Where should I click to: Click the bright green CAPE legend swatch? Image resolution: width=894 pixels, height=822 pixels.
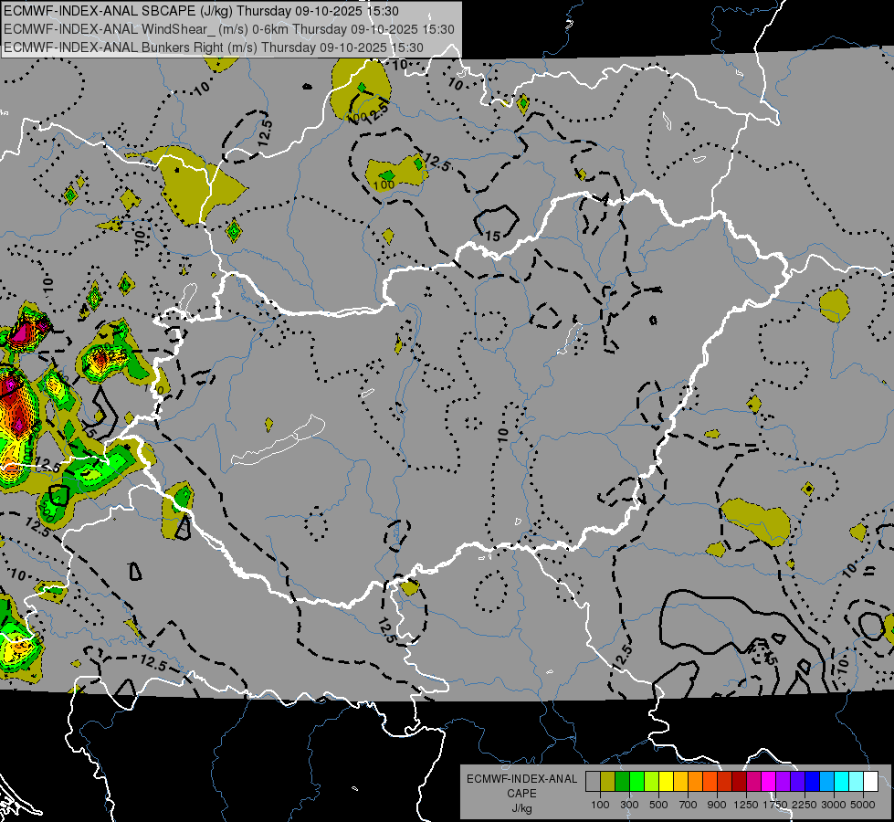(636, 782)
